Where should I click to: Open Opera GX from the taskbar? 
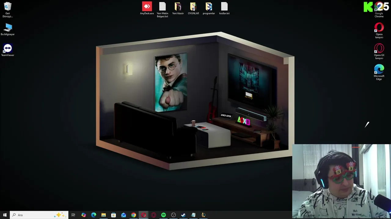153,215
